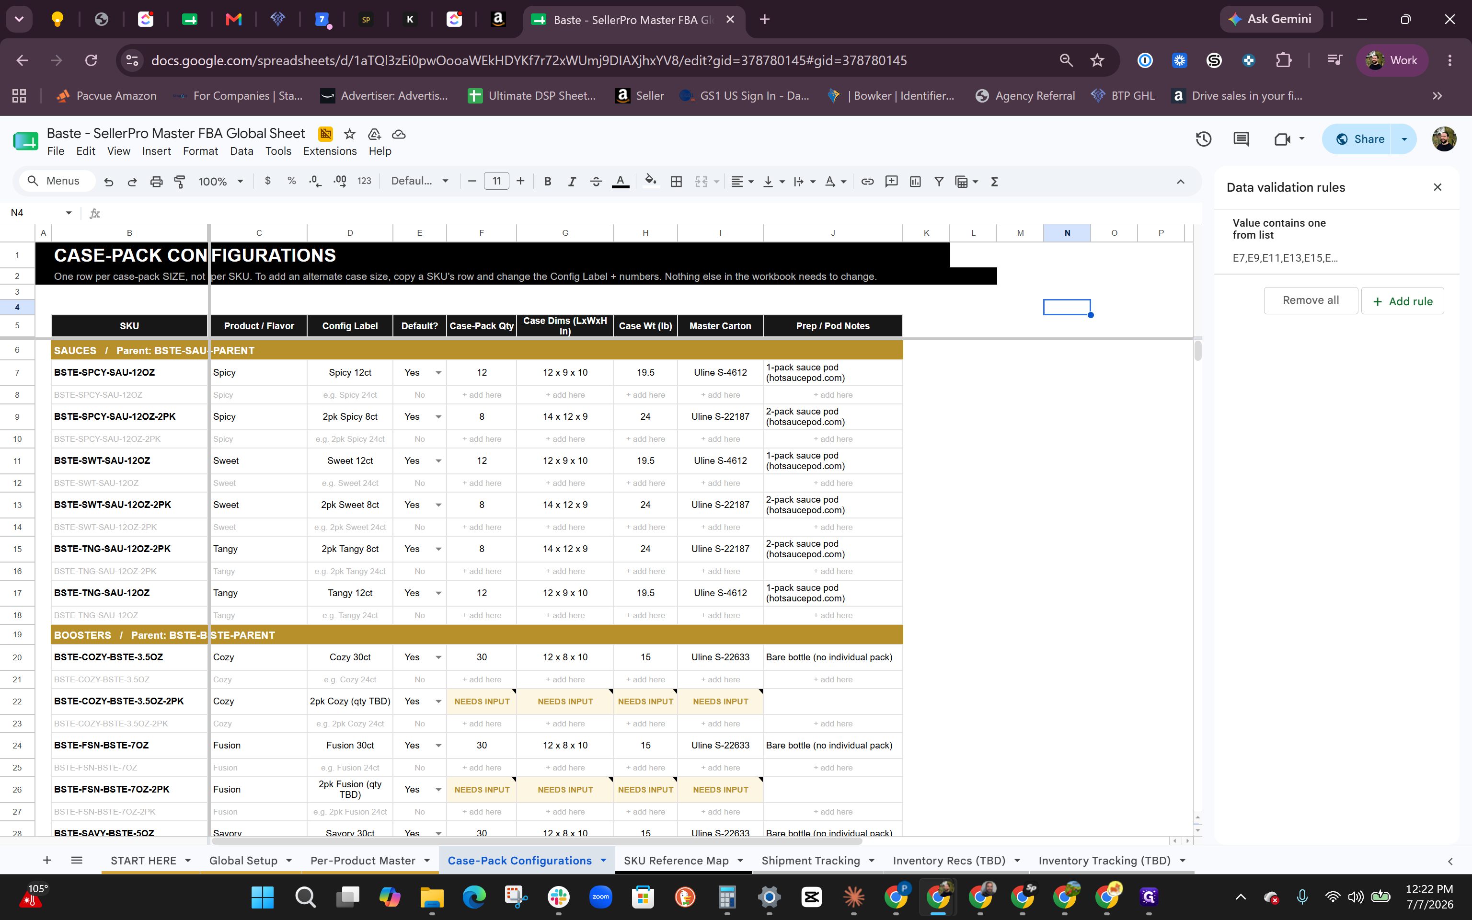The width and height of the screenshot is (1472, 920).
Task: Format as currency with dollar icon
Action: pos(268,181)
